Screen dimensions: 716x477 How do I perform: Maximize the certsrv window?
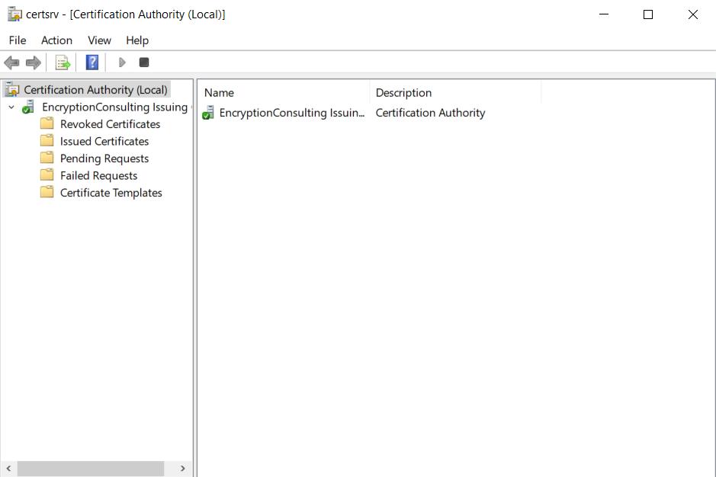[x=648, y=14]
